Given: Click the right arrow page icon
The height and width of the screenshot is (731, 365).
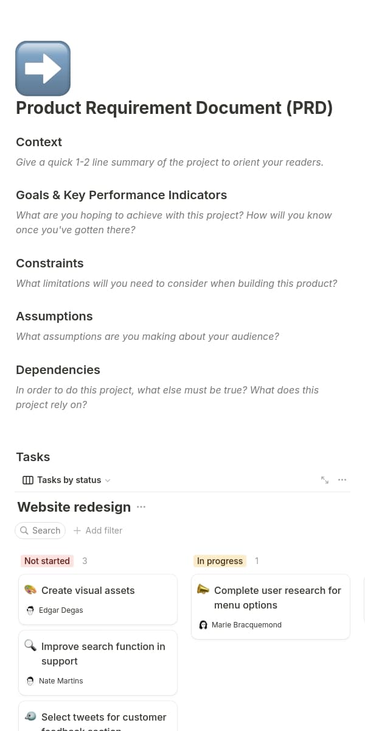Looking at the screenshot, I should [43, 68].
